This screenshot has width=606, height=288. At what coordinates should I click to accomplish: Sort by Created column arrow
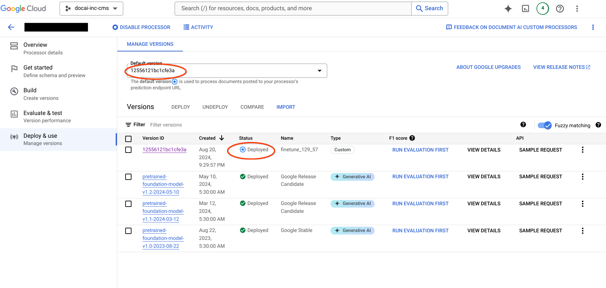(222, 138)
